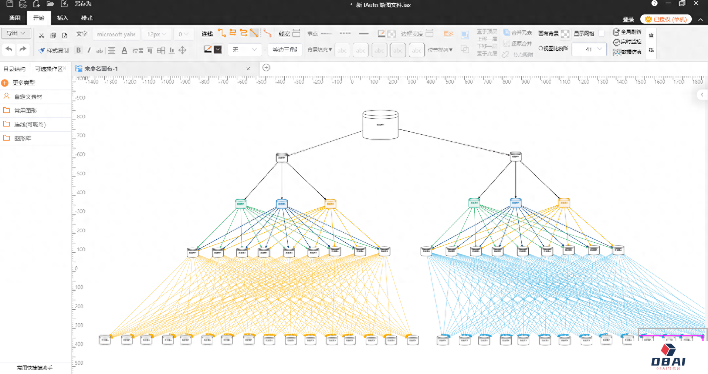The height and width of the screenshot is (374, 708).
Task: Open the 导出 export dropdown
Action: (16, 33)
